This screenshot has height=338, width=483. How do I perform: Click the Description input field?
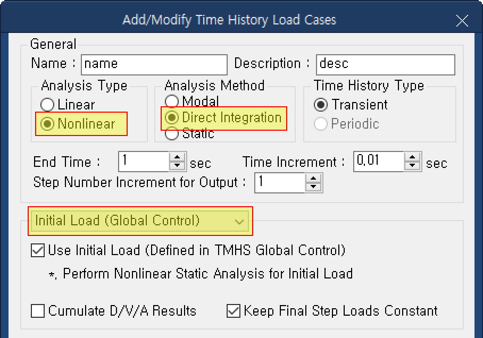pos(385,65)
